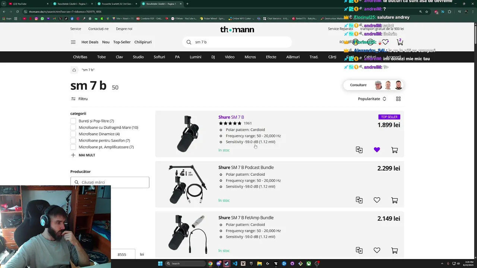Screen dimensions: 477x268
Task: Open the Shure SM 7 B microphone thumbnail
Action: coord(187,133)
